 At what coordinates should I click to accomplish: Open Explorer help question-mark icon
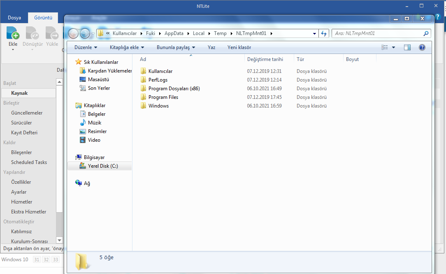(x=422, y=47)
